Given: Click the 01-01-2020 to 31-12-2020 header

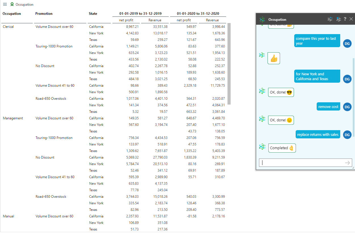Looking at the screenshot, I should pos(198,13).
